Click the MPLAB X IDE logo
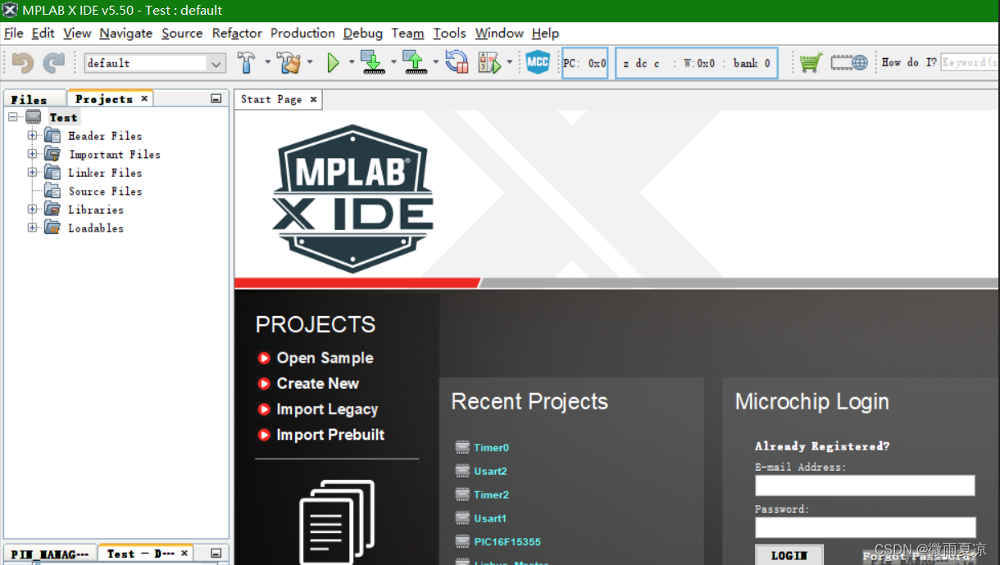 tap(353, 199)
